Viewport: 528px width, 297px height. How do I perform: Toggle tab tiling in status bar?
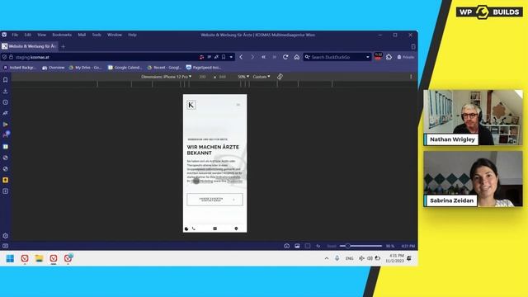pyautogui.click(x=308, y=246)
